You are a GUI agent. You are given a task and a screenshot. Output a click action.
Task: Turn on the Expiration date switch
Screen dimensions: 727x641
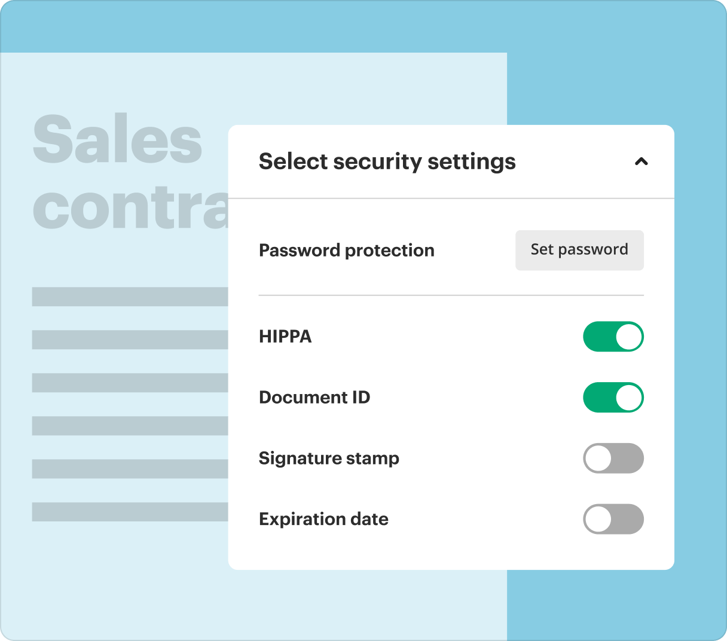(613, 519)
